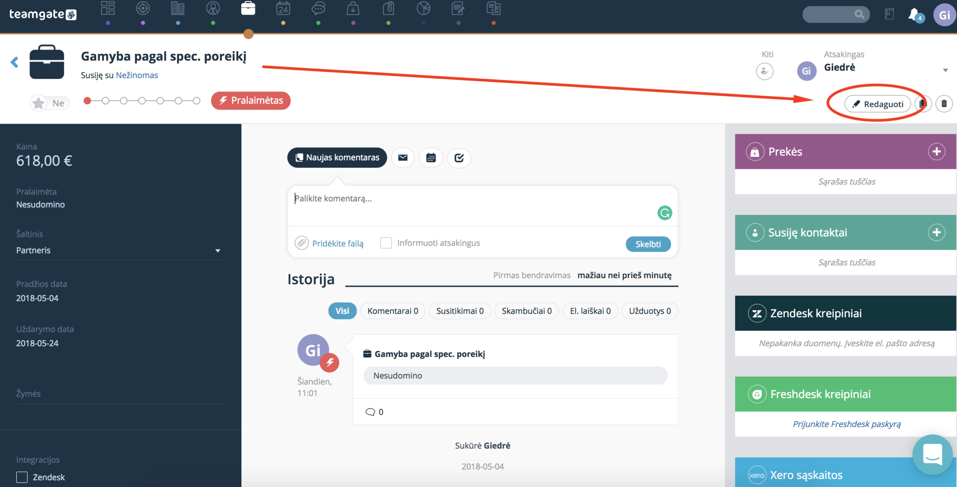
Task: Enable the Zendesk integration checkbox
Action: (x=22, y=477)
